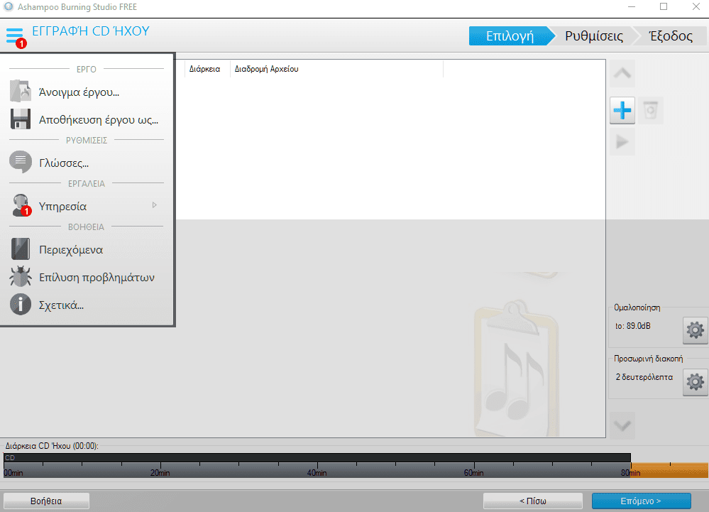Click the Βοήθεια help button

[46, 501]
